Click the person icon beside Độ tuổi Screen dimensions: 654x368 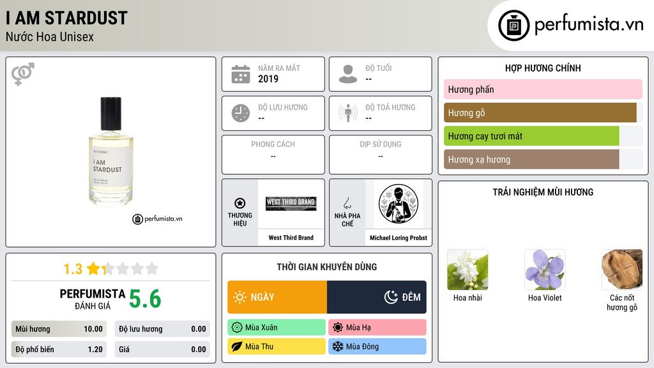(x=348, y=74)
